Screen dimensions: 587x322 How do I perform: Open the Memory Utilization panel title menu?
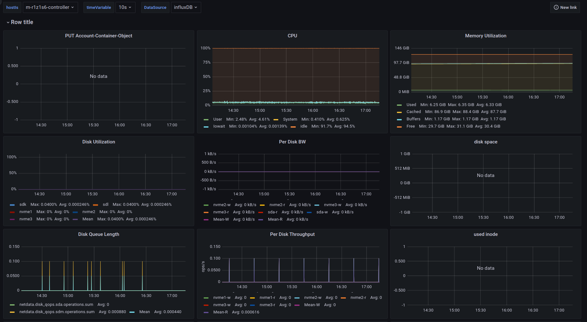point(485,36)
